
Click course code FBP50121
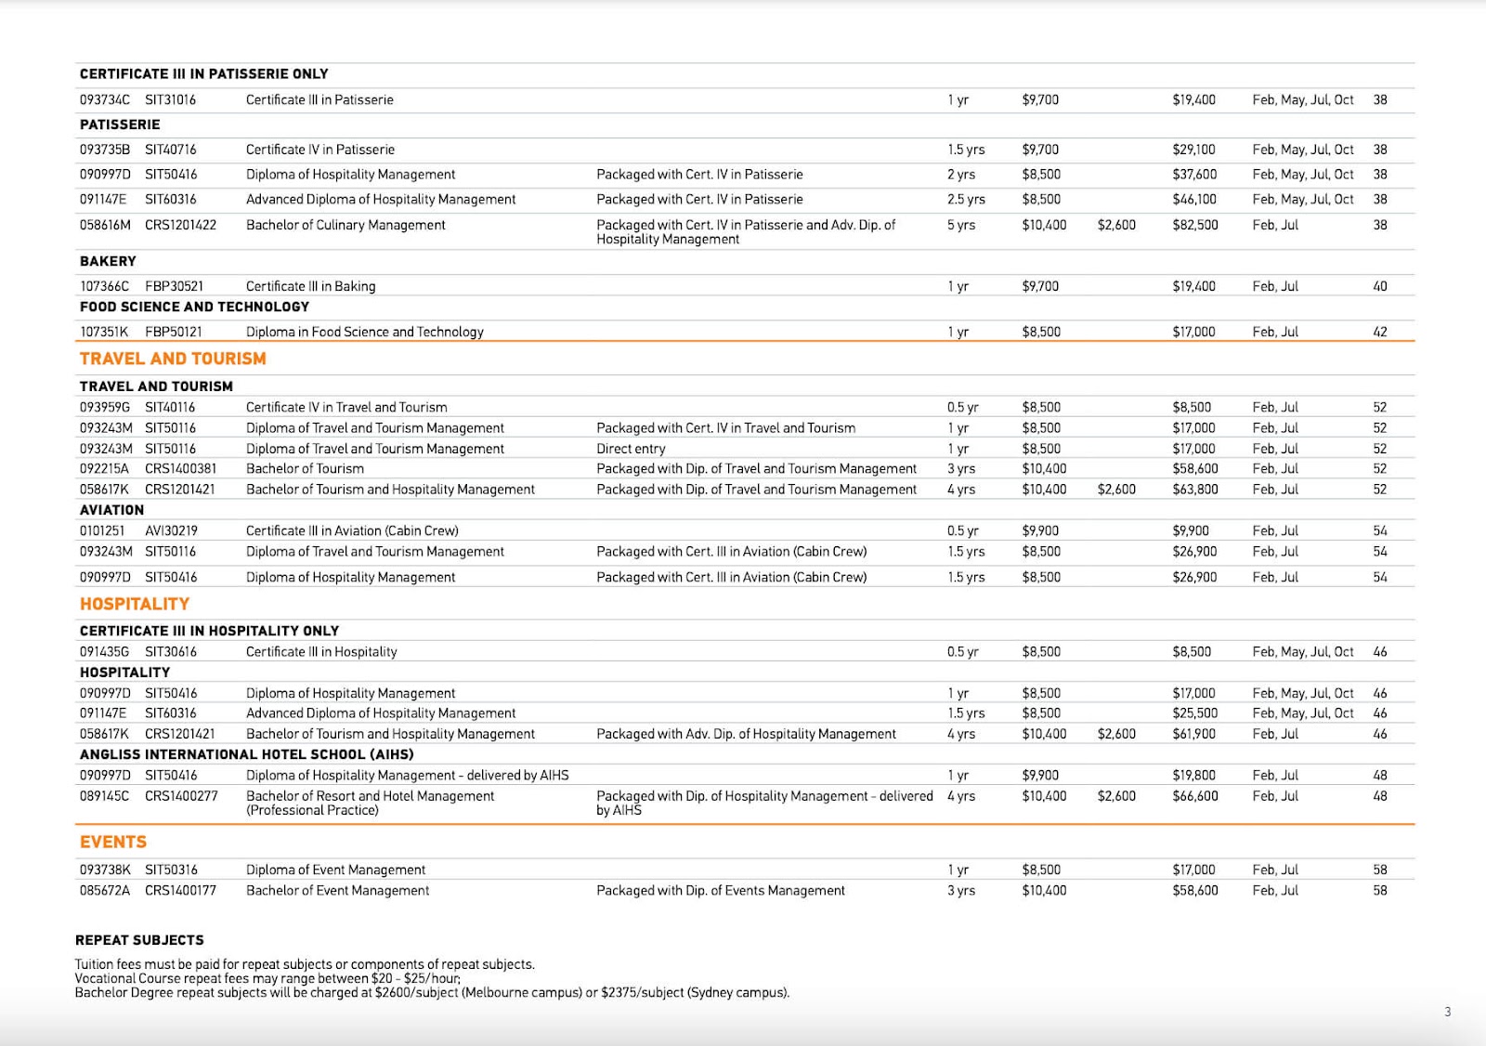[174, 332]
